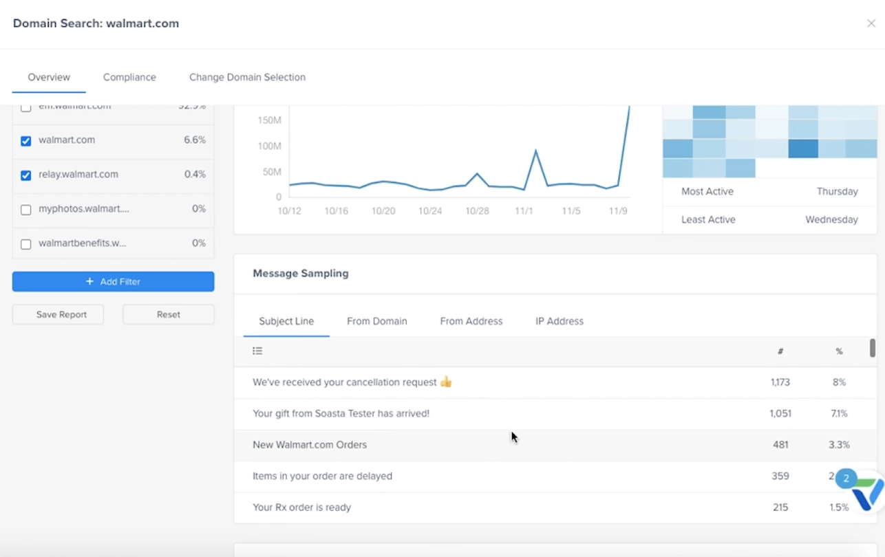Click the 11/1 peak on the line chart
The image size is (885, 557).
point(535,150)
